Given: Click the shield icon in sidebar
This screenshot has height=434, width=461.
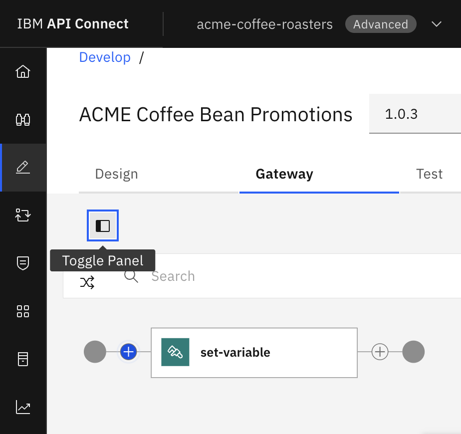Looking at the screenshot, I should click(x=23, y=263).
